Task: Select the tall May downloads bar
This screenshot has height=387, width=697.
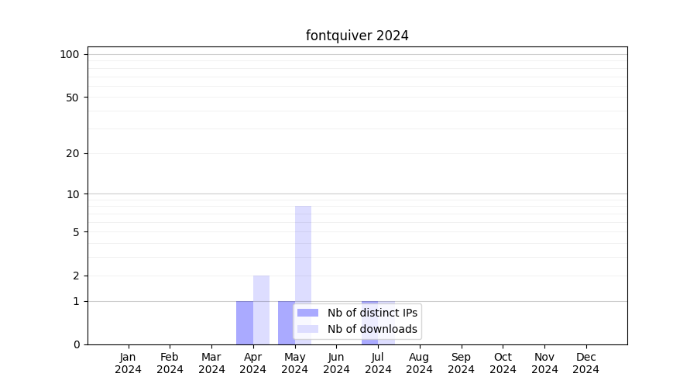Action: [303, 255]
